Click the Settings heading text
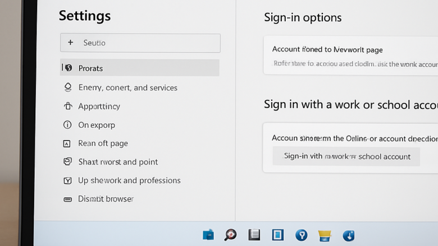 [x=85, y=16]
